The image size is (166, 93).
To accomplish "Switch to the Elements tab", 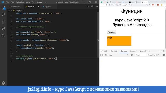I will [x=114, y=51].
